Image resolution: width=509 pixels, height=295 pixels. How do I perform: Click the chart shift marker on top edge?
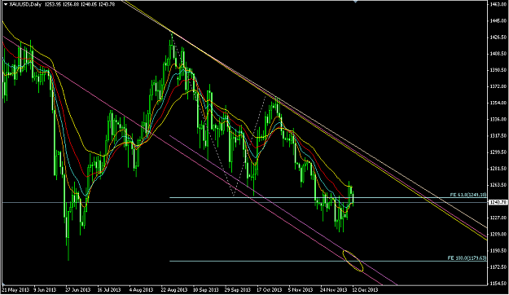355,2
